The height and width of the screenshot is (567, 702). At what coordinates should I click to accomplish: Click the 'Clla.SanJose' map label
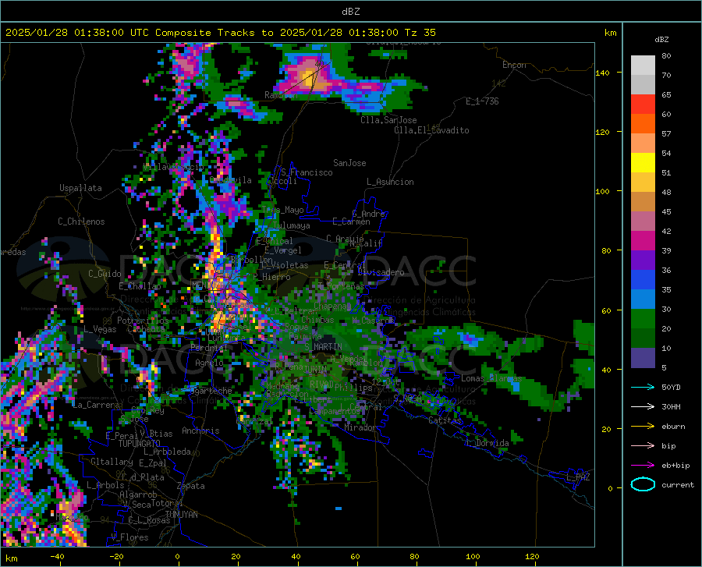388,120
